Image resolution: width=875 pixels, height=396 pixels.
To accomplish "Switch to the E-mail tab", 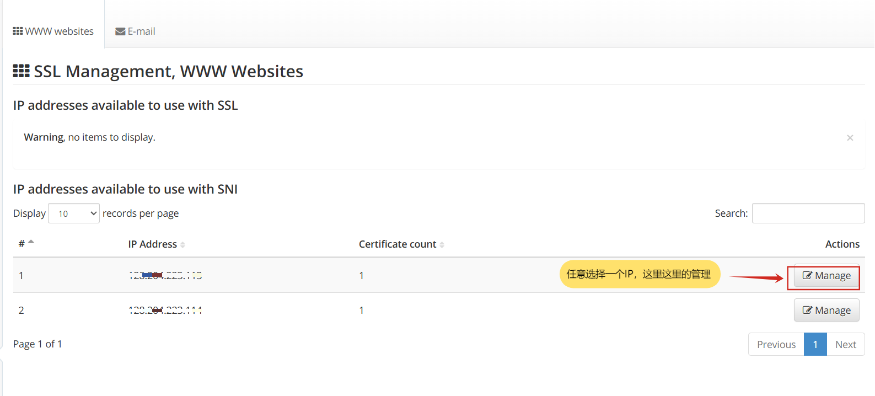I will coord(135,31).
